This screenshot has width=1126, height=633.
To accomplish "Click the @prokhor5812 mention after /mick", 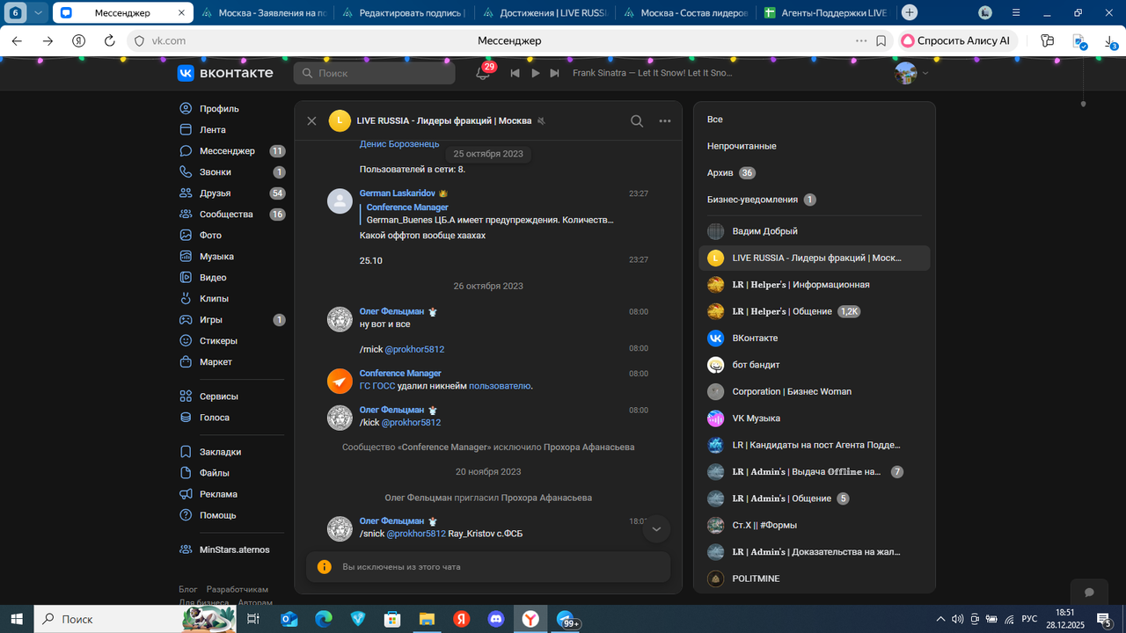I will click(x=414, y=349).
